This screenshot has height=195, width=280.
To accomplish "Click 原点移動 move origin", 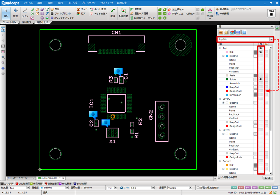I will click(x=222, y=9).
